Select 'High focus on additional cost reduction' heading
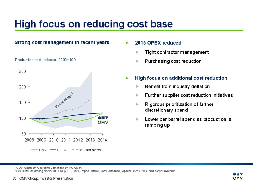The height and width of the screenshot is (190, 253). pos(181,78)
